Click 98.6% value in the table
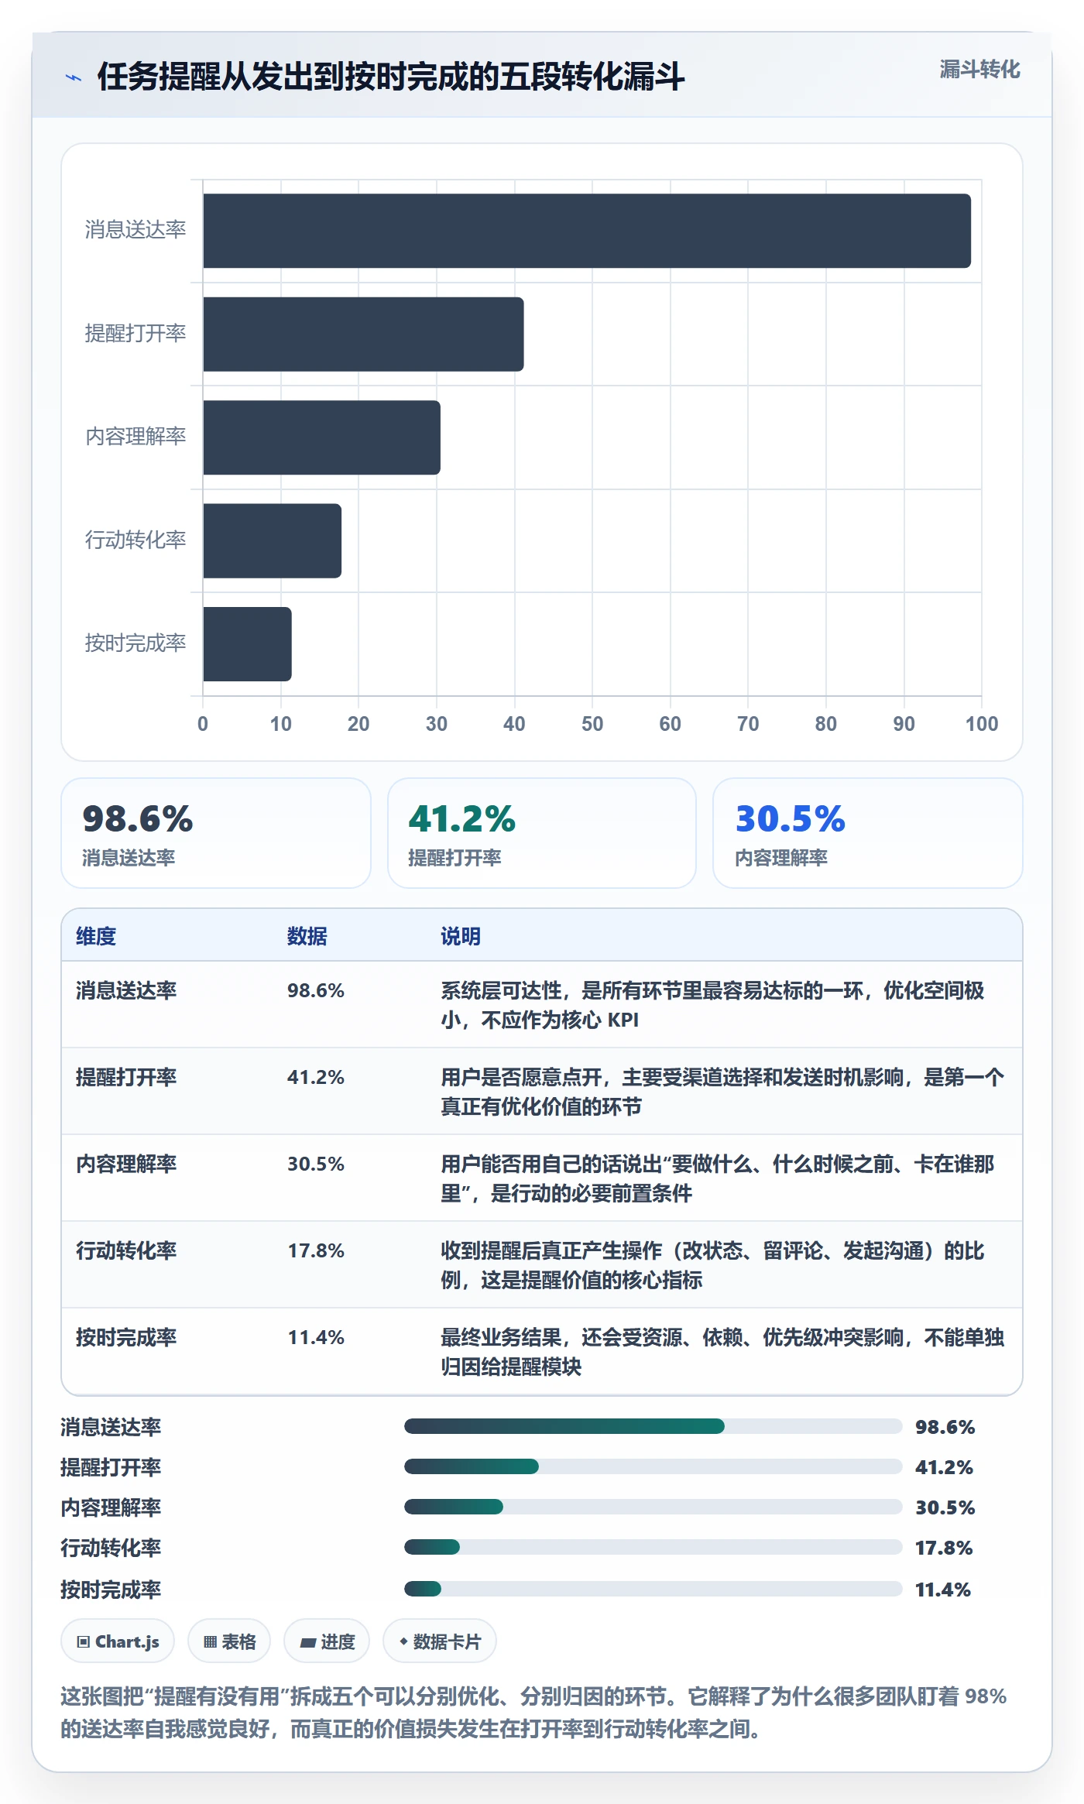This screenshot has width=1084, height=1804. [316, 990]
